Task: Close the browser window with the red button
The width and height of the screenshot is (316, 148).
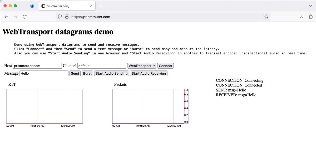Action: point(5,6)
